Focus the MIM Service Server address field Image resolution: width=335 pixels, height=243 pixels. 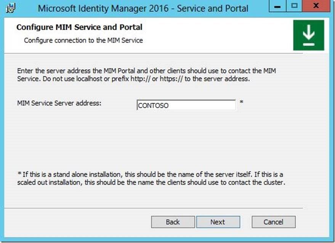click(186, 105)
